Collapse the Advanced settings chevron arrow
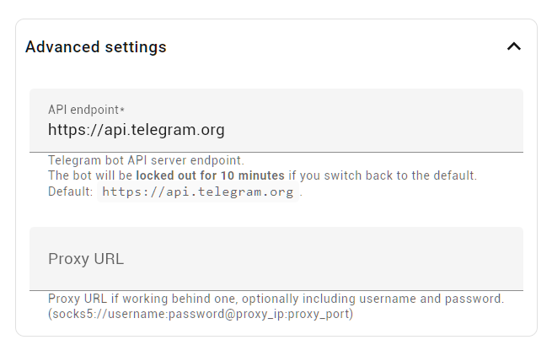Image resolution: width=552 pixels, height=356 pixels. click(513, 47)
